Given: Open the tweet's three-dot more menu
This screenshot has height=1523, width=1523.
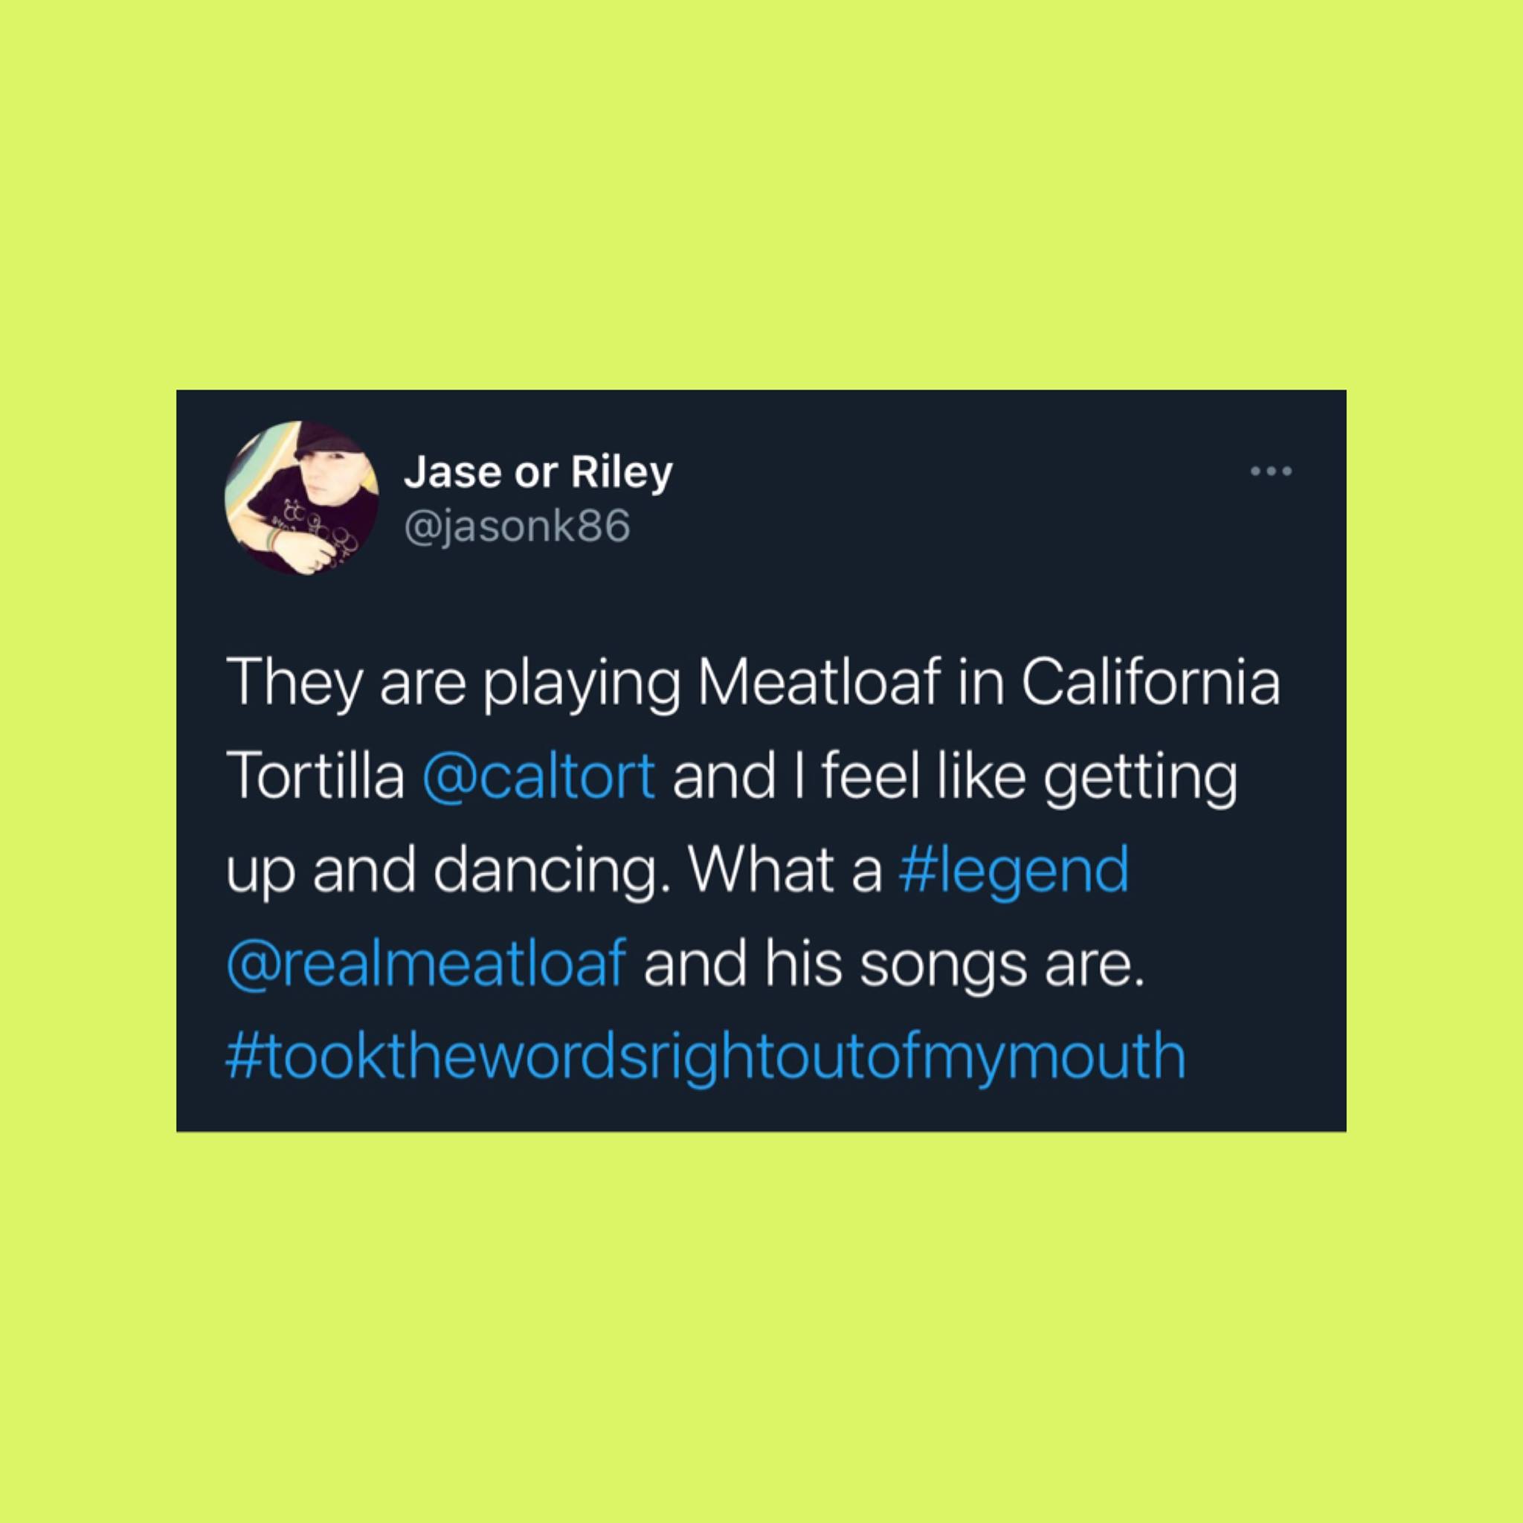Looking at the screenshot, I should pyautogui.click(x=1271, y=472).
